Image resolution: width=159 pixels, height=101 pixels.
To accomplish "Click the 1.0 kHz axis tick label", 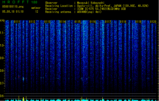I will point(2,45).
